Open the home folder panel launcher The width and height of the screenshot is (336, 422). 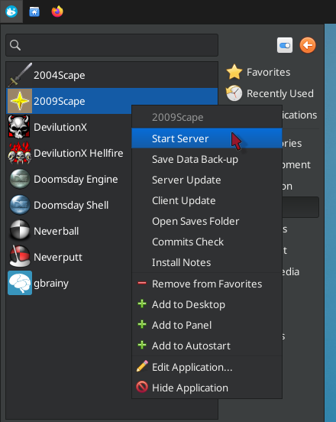[34, 11]
